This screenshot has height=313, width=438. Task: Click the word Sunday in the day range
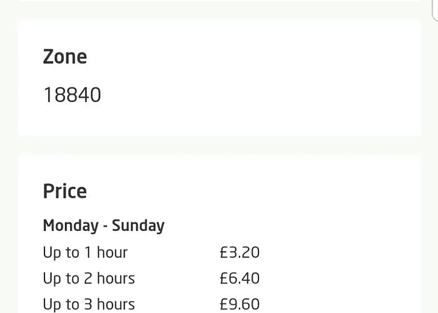pyautogui.click(x=138, y=226)
